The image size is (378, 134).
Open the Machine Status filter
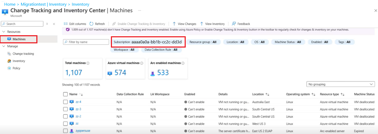[288, 42]
